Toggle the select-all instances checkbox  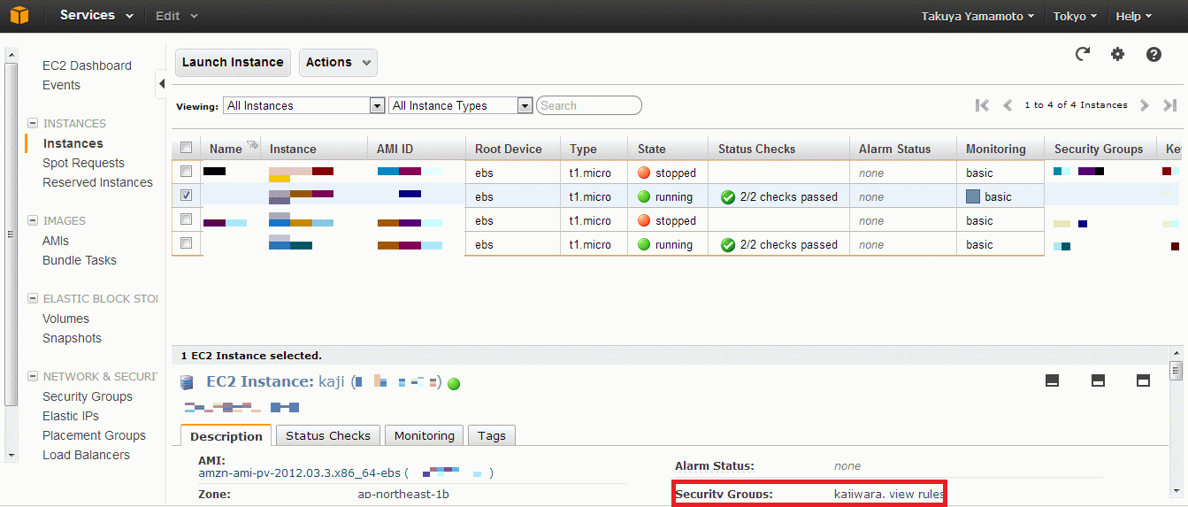(186, 148)
